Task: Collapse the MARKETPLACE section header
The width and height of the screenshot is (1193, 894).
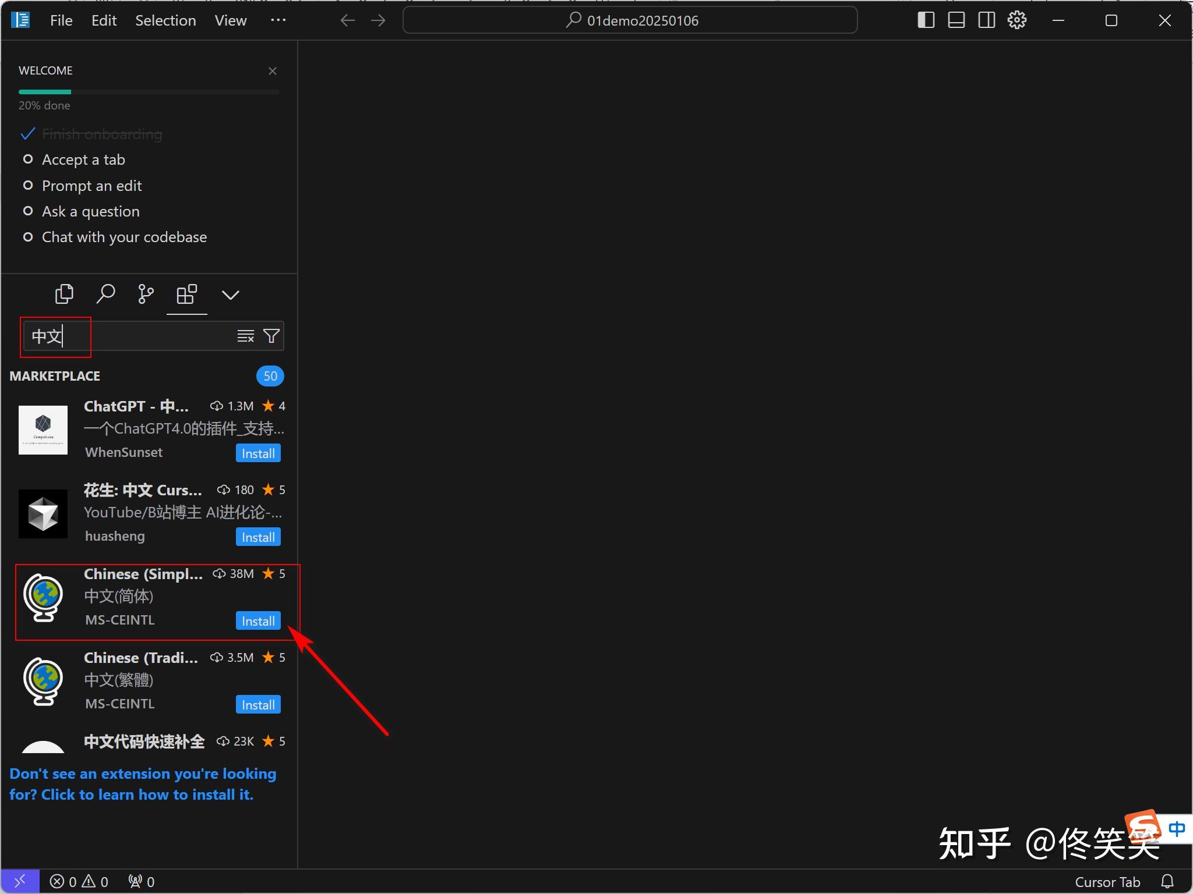Action: (x=55, y=376)
